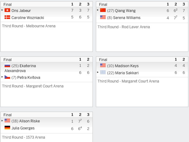Click the USA flag beside Serena Williams

point(103,17)
